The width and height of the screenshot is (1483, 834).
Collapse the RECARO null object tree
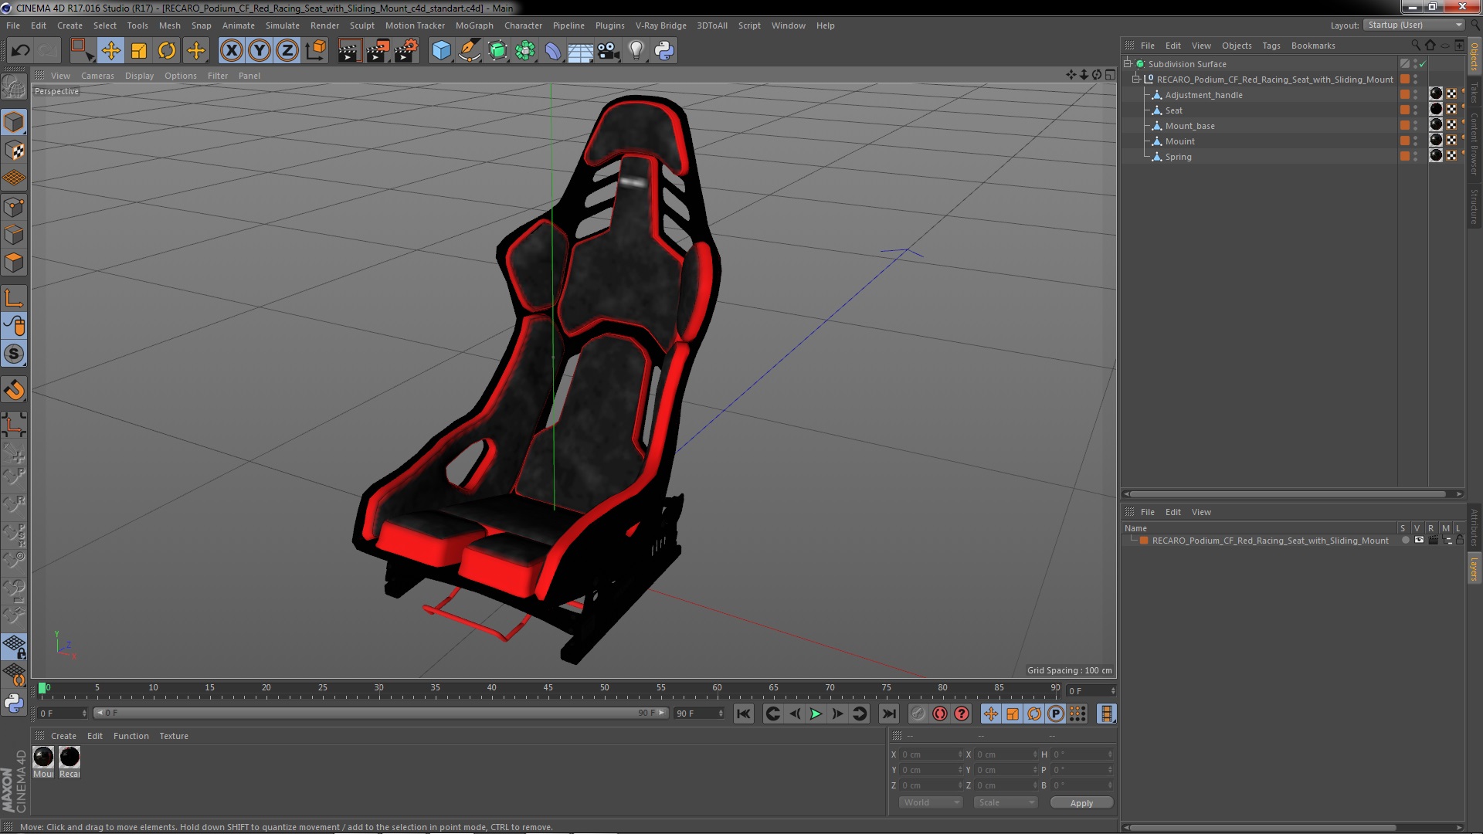(x=1136, y=80)
